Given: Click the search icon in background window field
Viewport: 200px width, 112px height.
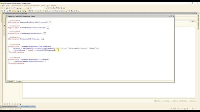Looking at the screenshot, I should tap(194, 21).
